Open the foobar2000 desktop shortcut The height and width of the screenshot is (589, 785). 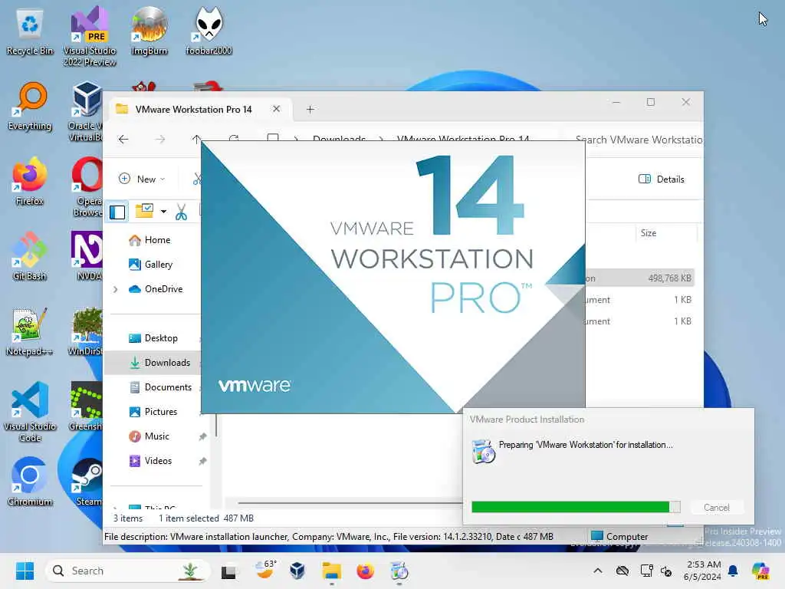[209, 31]
